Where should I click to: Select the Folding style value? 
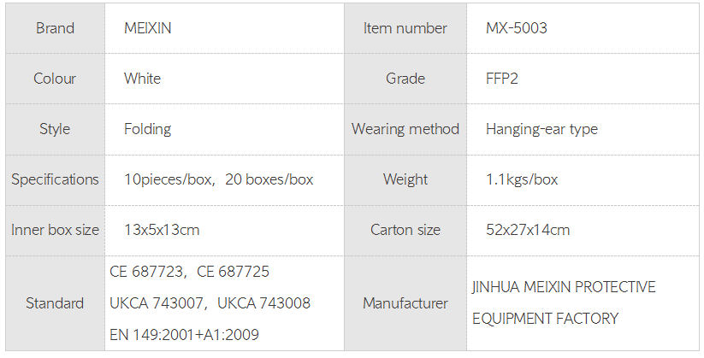(147, 129)
